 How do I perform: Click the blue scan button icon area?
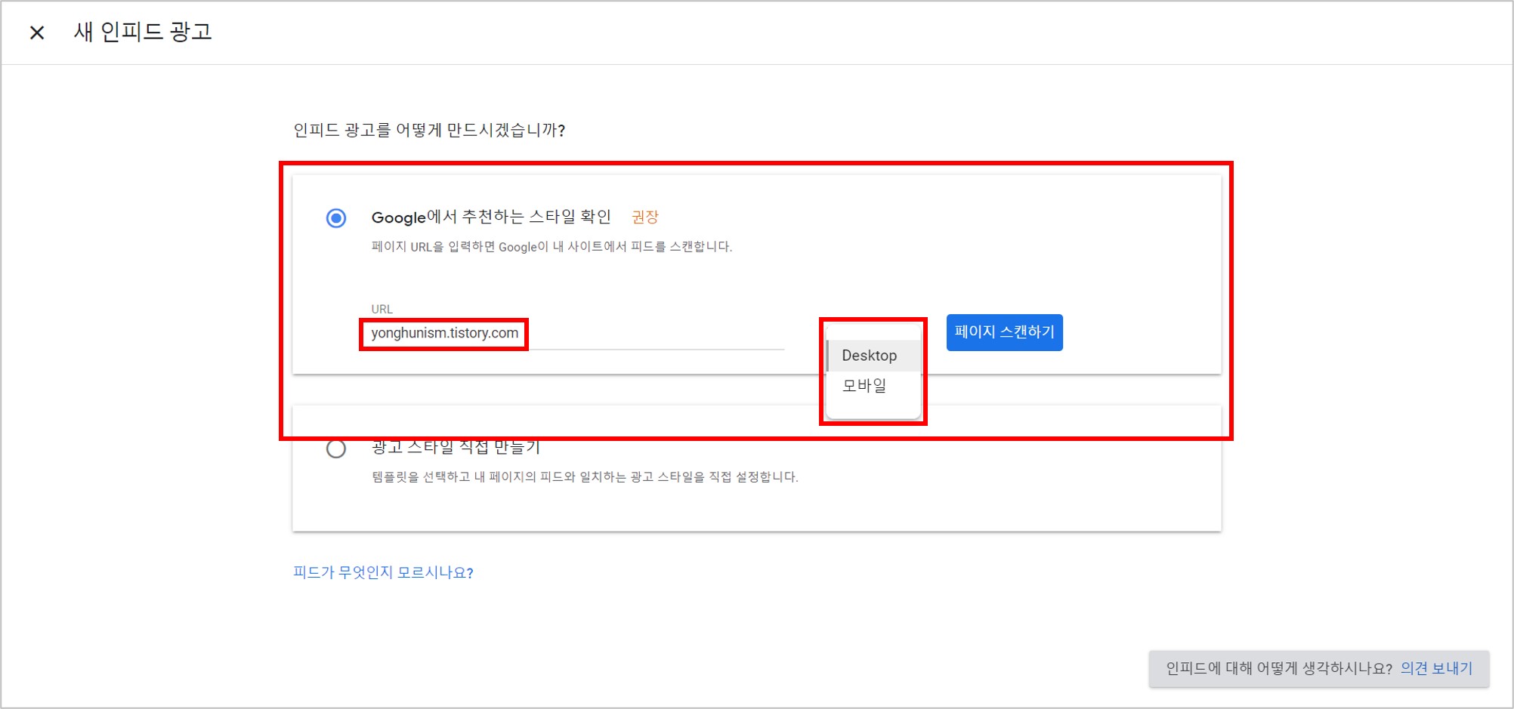pyautogui.click(x=1004, y=332)
